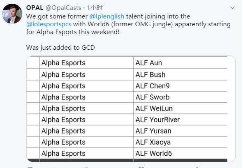Expand the tweet options chevron menu
This screenshot has height=168, width=243.
point(232,8)
